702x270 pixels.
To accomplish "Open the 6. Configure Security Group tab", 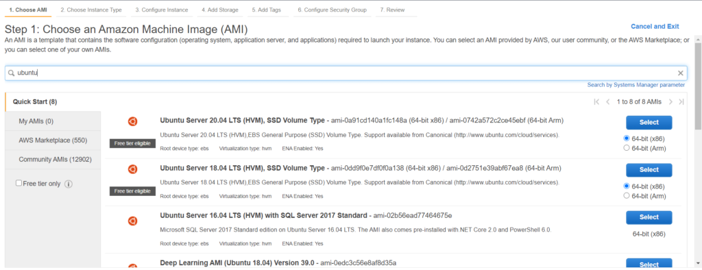I will coord(332,10).
